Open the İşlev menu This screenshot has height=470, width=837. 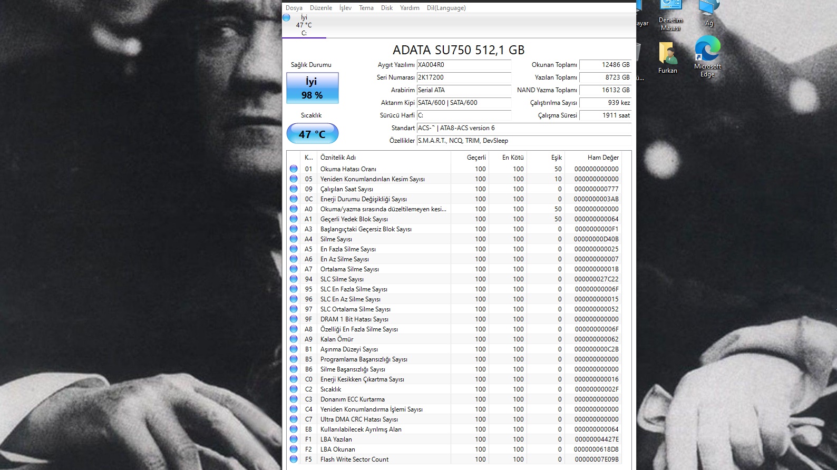[x=345, y=8]
